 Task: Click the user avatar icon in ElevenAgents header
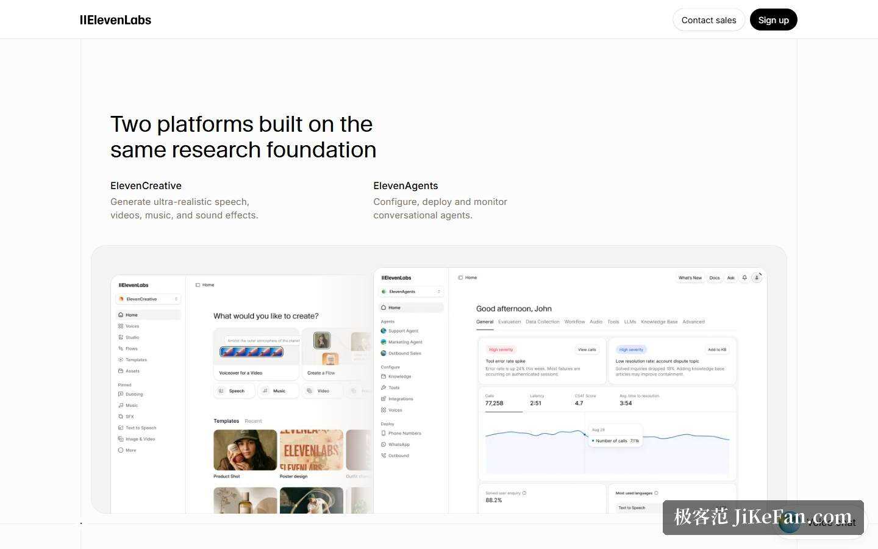[x=757, y=278]
